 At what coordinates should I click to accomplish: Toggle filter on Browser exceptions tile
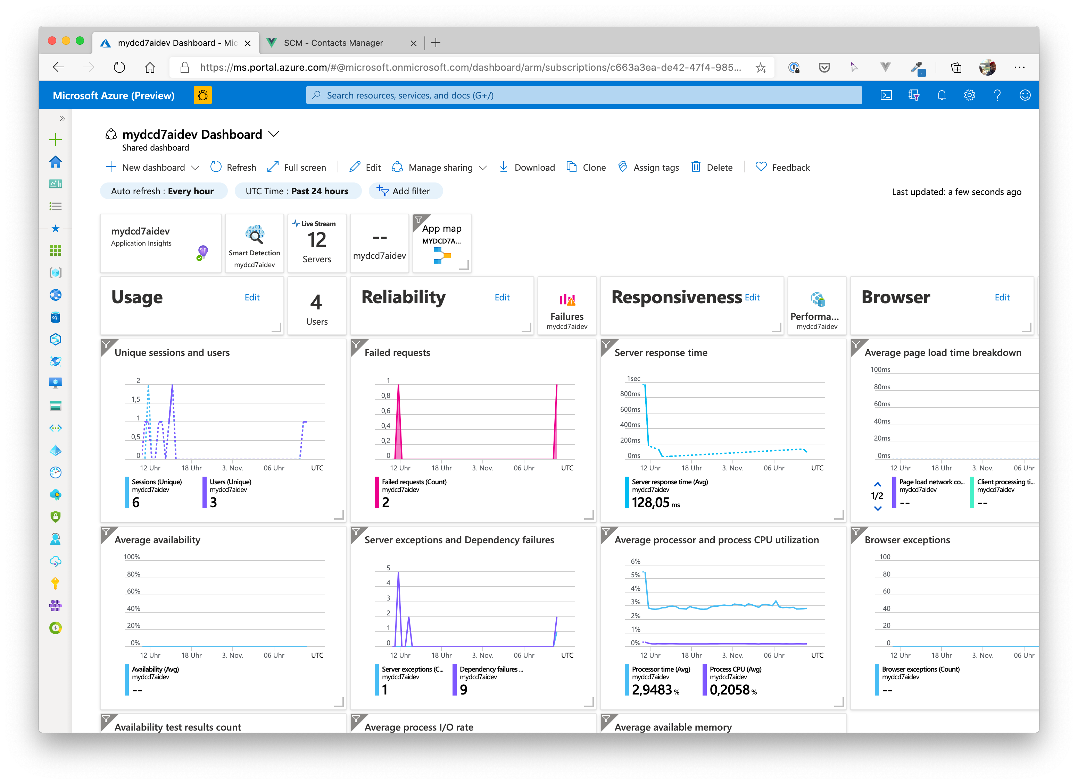[x=856, y=532]
